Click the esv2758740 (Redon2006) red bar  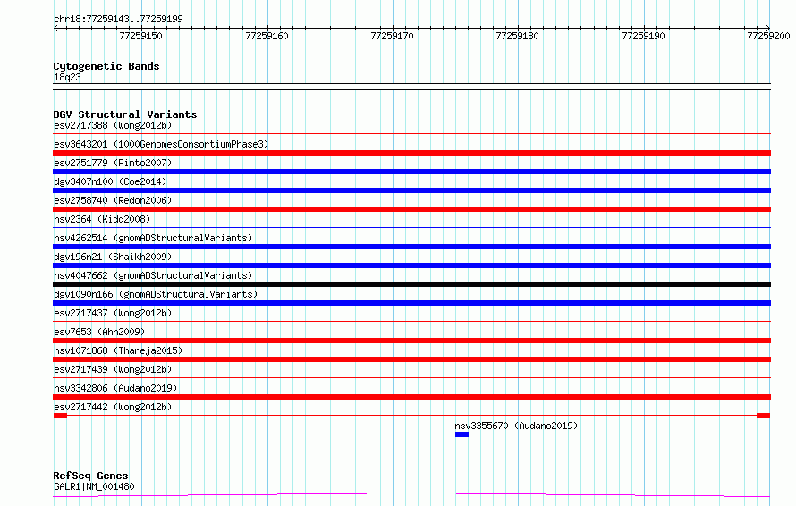411,209
